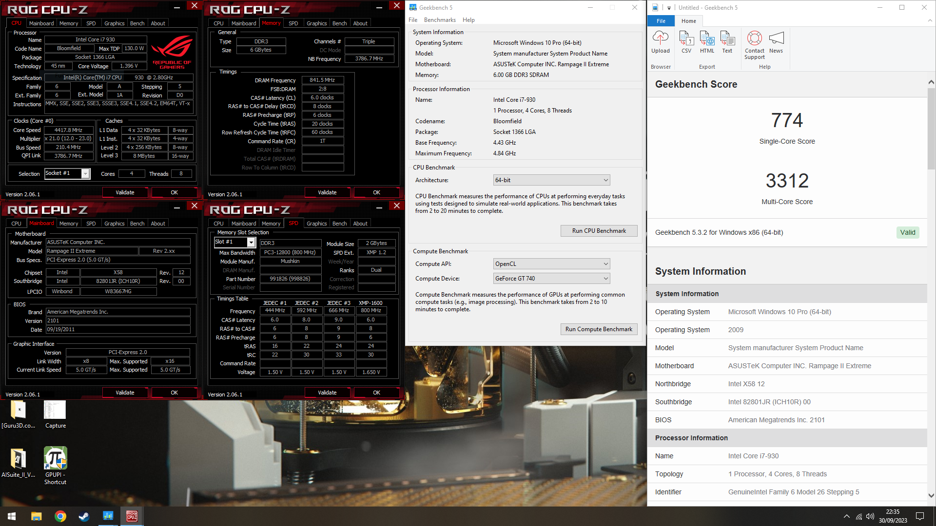Click XMP-1600 column header in Timings Table

coord(370,303)
